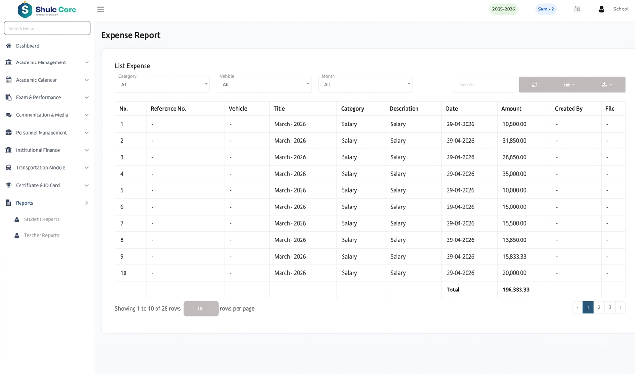Viewport: 635px width, 374px height.
Task: Collapse the Reports menu chevron
Action: pos(86,203)
